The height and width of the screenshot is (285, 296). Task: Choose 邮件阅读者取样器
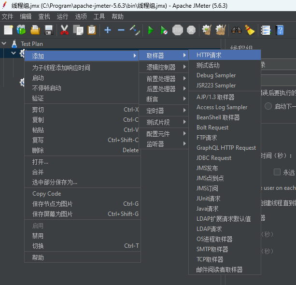[225, 270]
